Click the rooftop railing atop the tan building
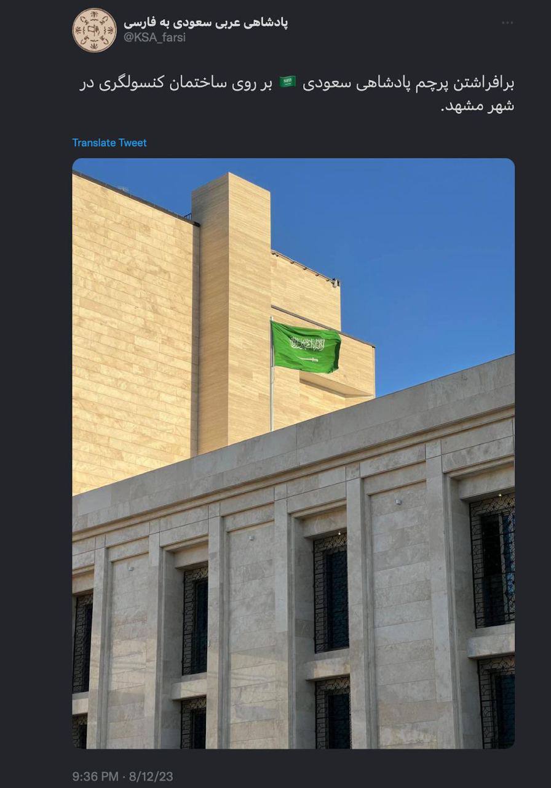 point(305,267)
